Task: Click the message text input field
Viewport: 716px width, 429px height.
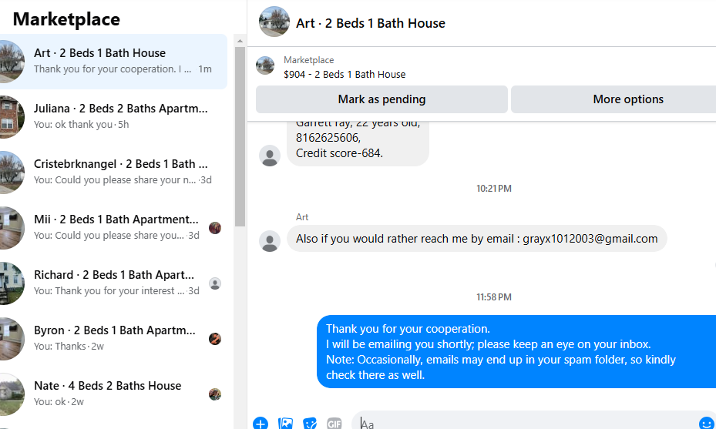Action: tap(524, 424)
